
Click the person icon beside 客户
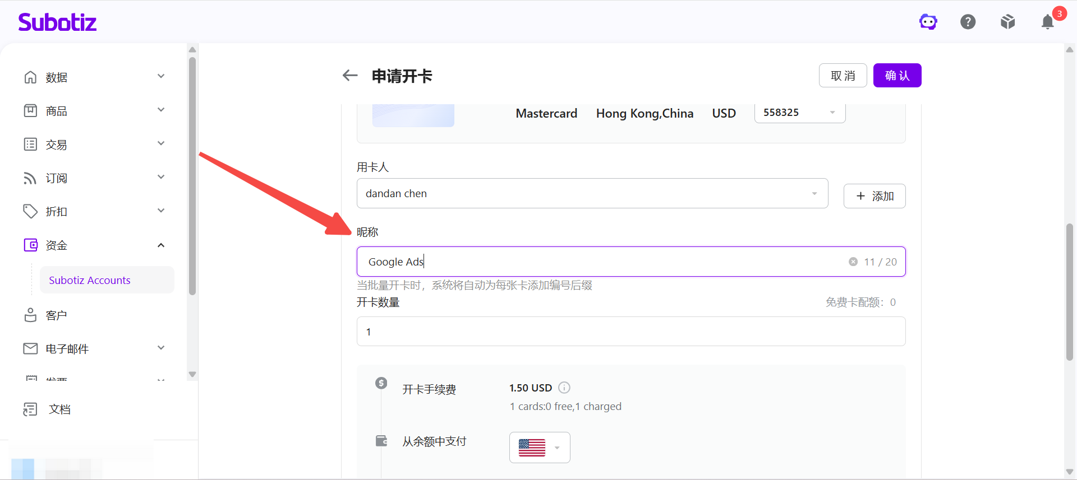(30, 315)
